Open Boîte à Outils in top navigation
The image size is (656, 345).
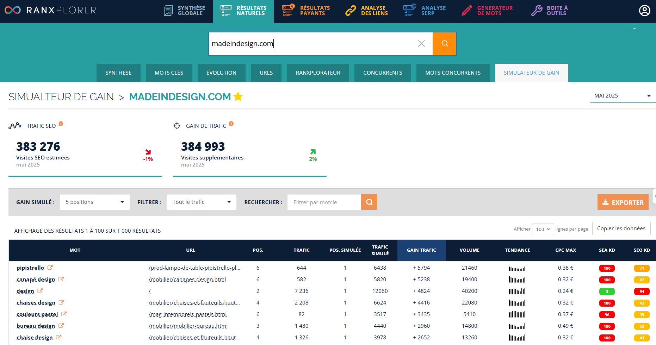coord(550,11)
